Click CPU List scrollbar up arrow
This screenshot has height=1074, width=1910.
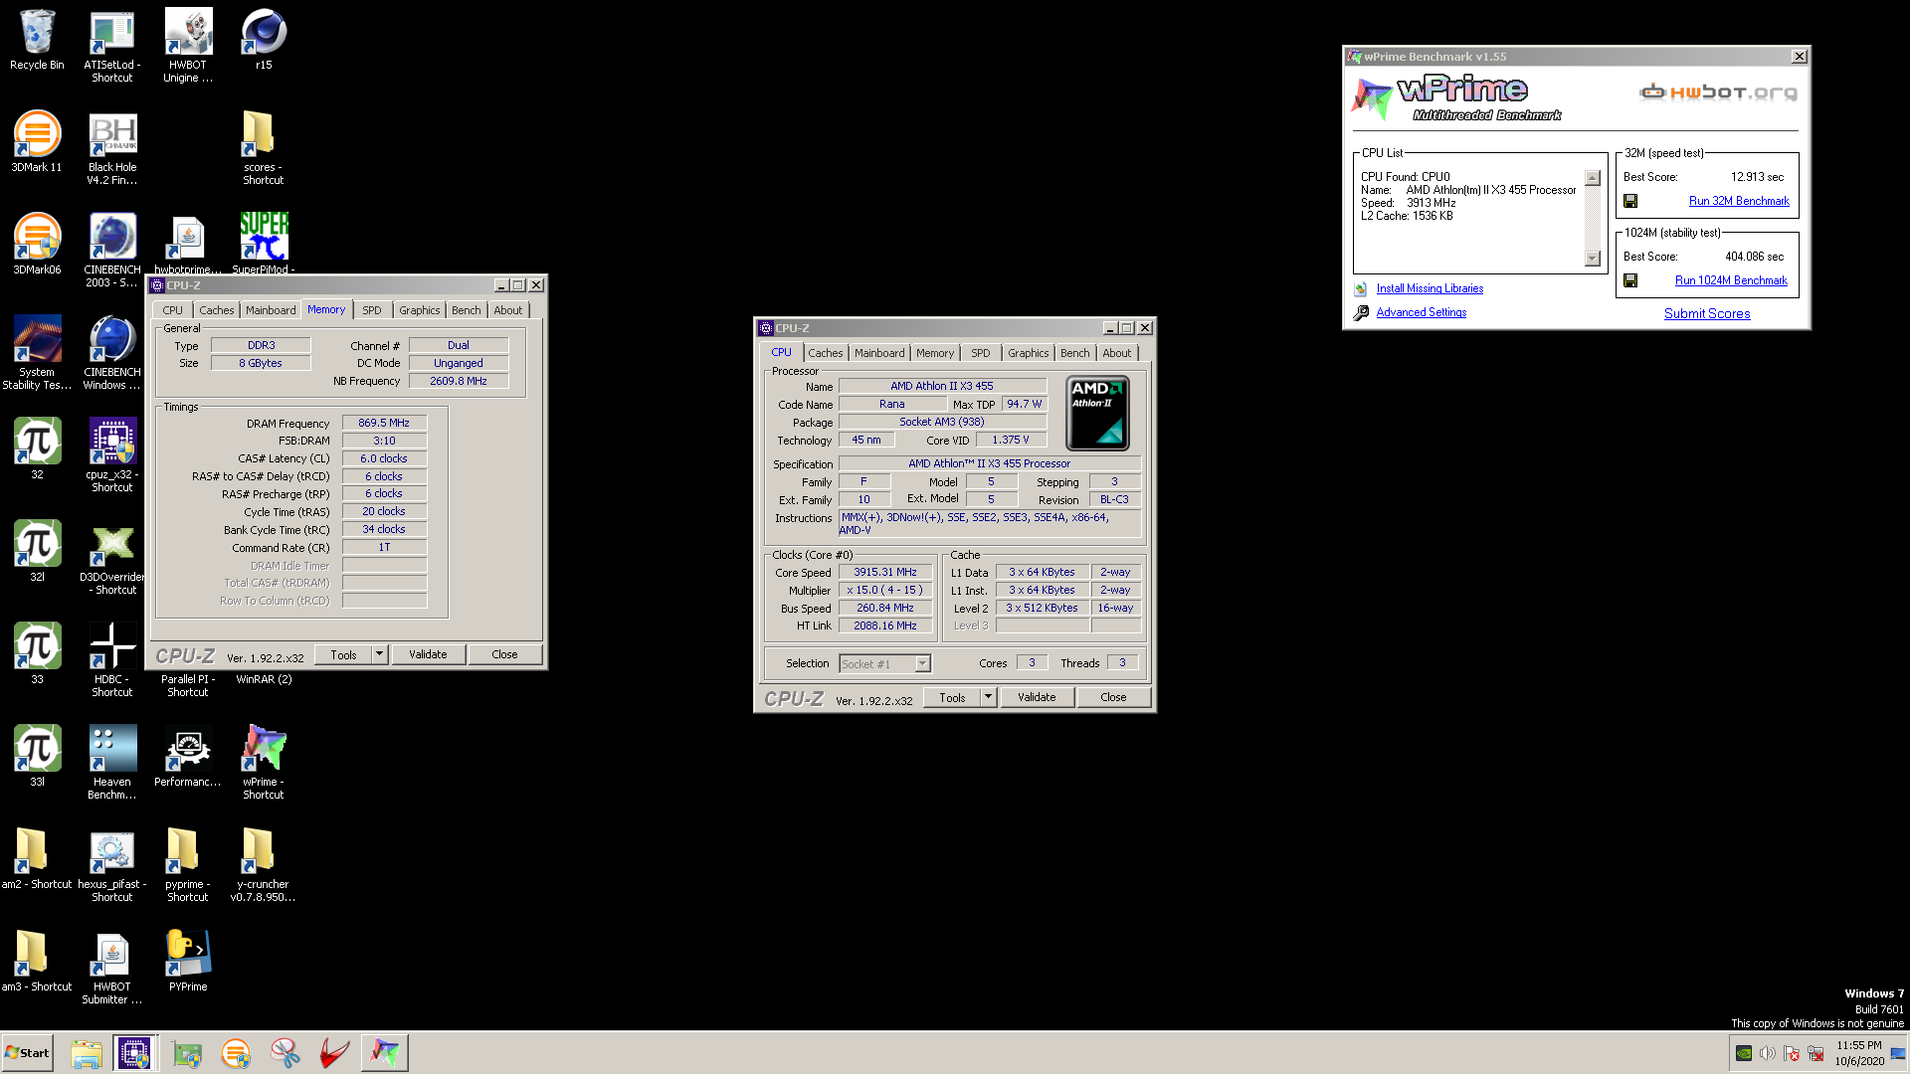(x=1593, y=178)
